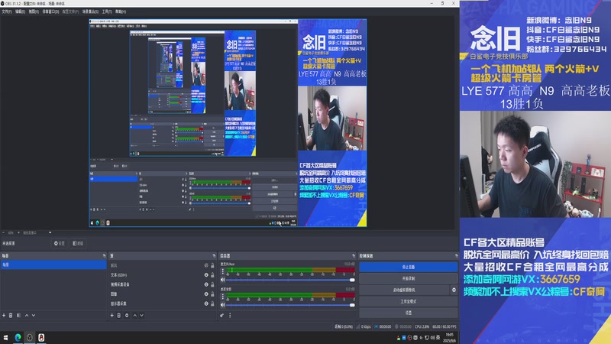Viewport: 611px width, 344px height.
Task: Configure virtual camera gear button
Action: (x=454, y=290)
